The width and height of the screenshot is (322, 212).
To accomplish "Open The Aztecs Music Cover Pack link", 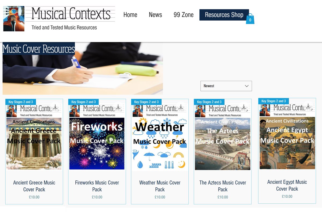I will tap(223, 185).
